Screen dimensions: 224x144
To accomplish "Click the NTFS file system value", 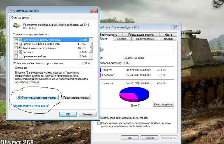I will (x=127, y=63).
